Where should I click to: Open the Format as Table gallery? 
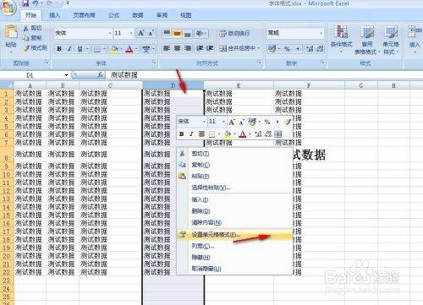367,39
